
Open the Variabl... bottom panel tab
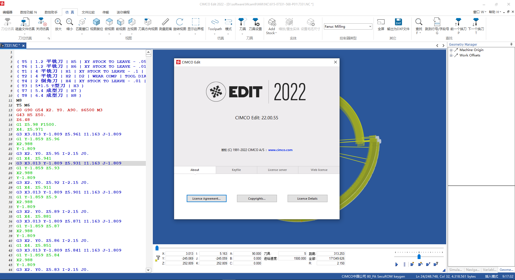(x=489, y=270)
